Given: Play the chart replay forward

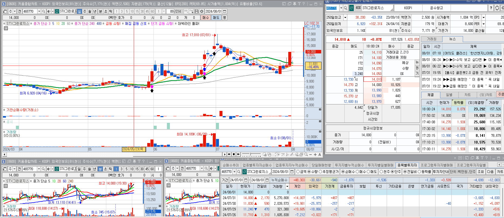Looking at the screenshot, I should click(x=225, y=154).
